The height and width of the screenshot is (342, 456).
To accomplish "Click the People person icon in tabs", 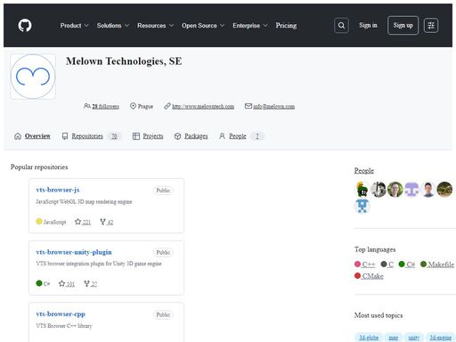I will click(x=222, y=136).
